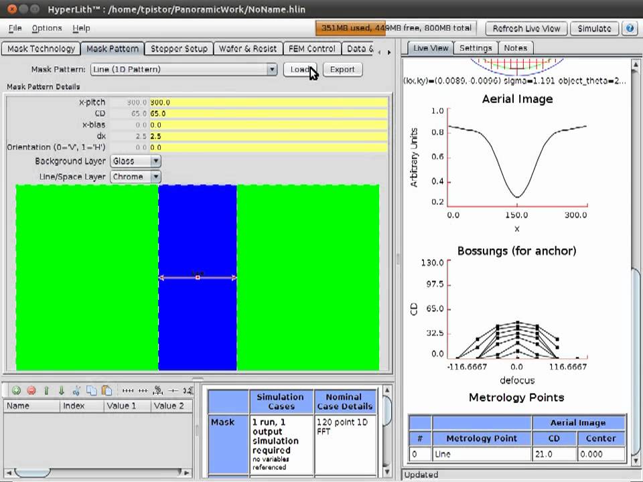Move variable up with green up arrow

[x=46, y=390]
